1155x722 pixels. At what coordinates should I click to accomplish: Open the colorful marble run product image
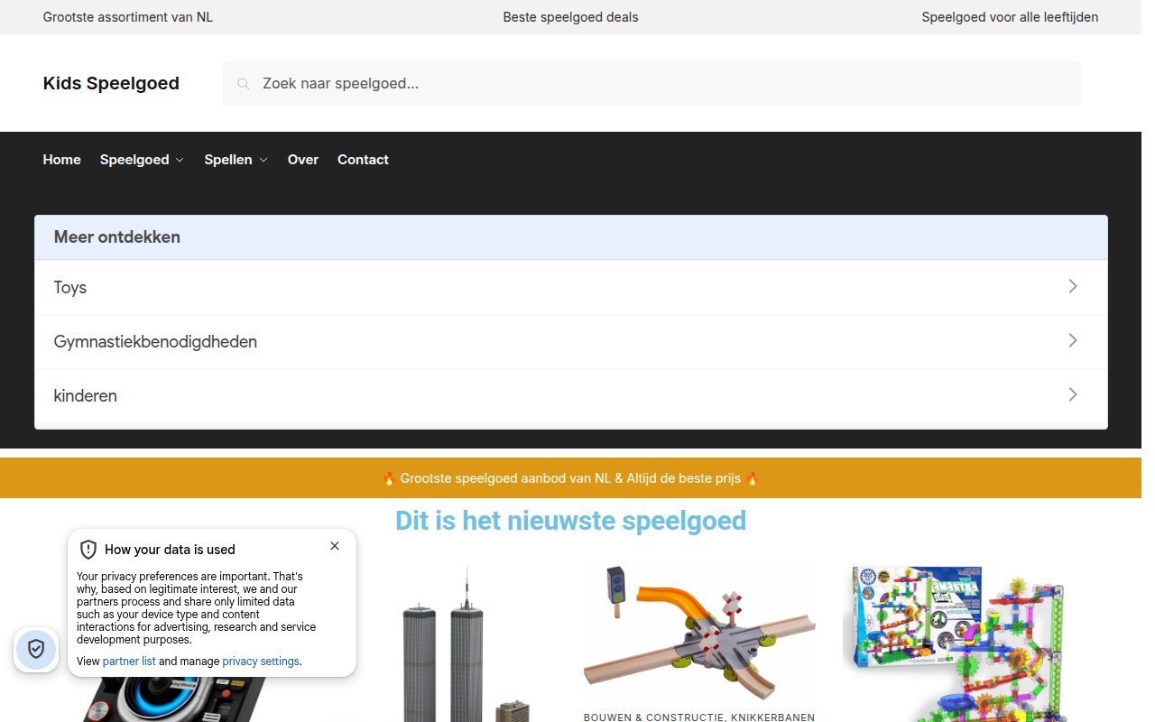(x=956, y=643)
